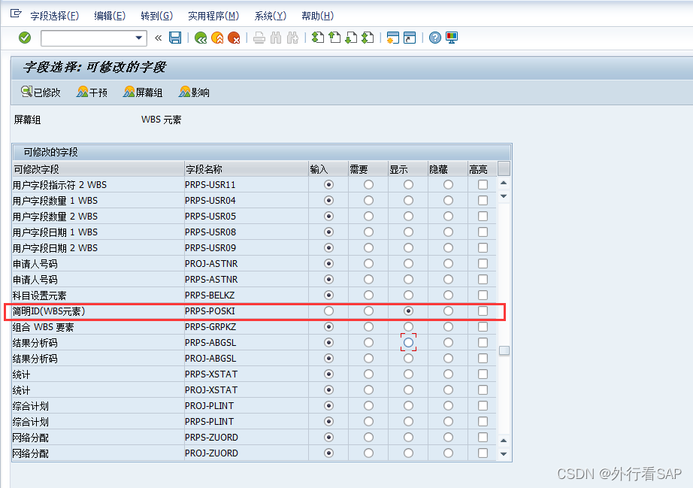Open the 系统(Y) menu
693x488 pixels.
coord(270,16)
